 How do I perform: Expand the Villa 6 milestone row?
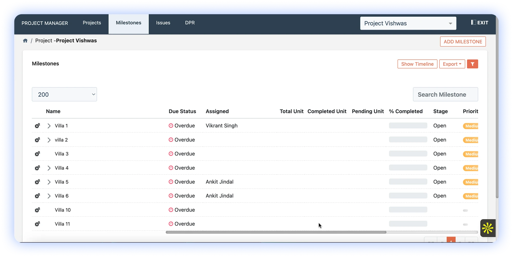(49, 196)
